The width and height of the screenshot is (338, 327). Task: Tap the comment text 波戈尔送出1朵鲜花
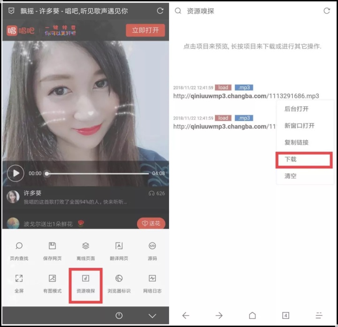coord(48,224)
